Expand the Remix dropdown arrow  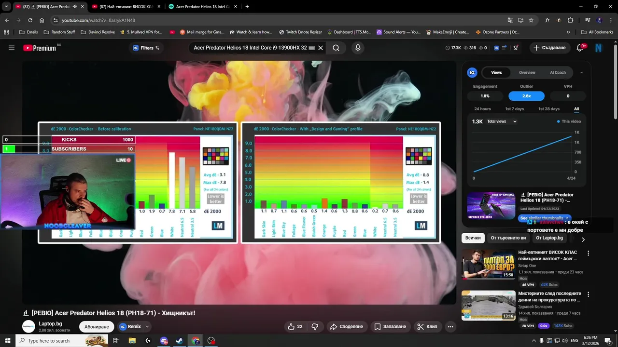147,326
